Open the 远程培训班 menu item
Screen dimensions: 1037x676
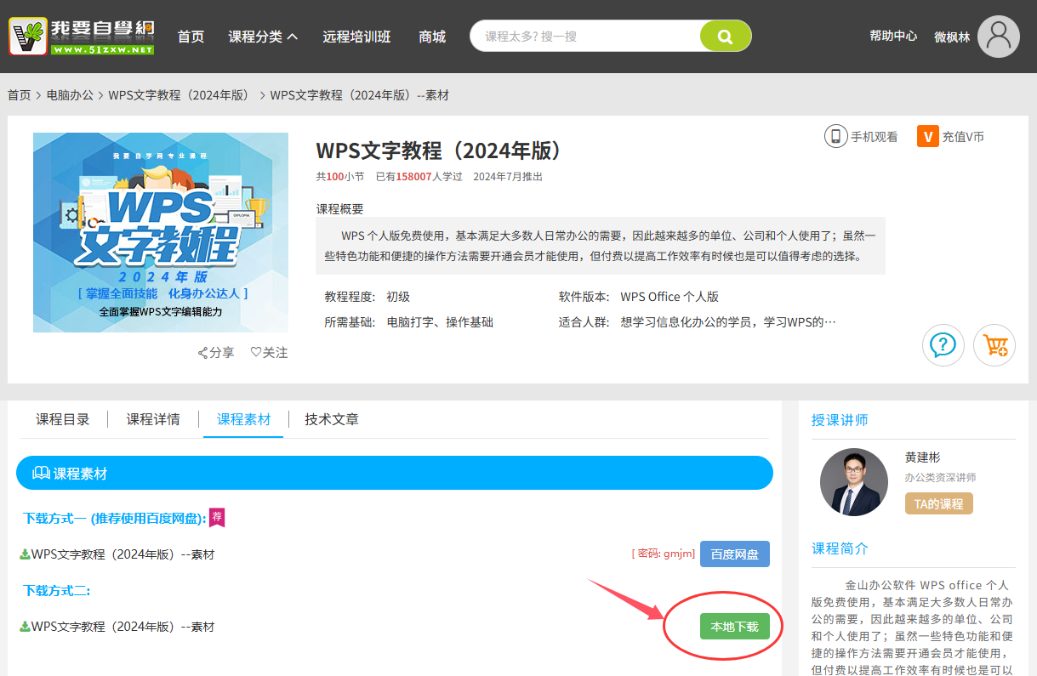tap(356, 37)
